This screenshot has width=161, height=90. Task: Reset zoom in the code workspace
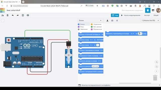(x=156, y=71)
